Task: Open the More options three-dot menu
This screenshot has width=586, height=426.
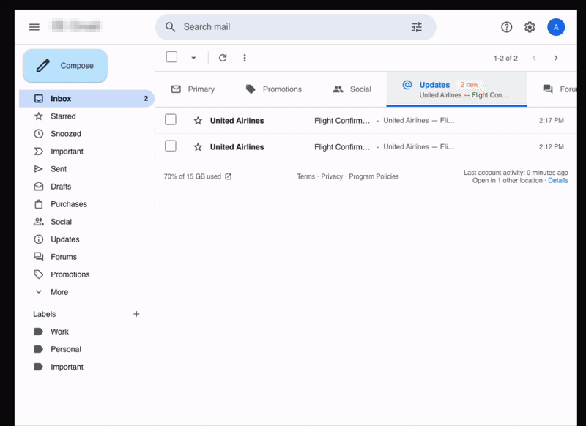Action: pyautogui.click(x=245, y=57)
